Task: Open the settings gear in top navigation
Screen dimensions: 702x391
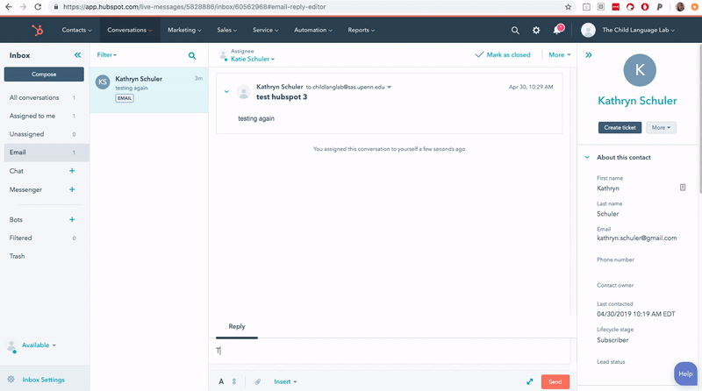Action: (536, 30)
